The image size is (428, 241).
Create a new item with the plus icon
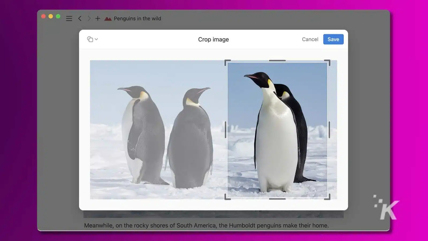point(98,18)
